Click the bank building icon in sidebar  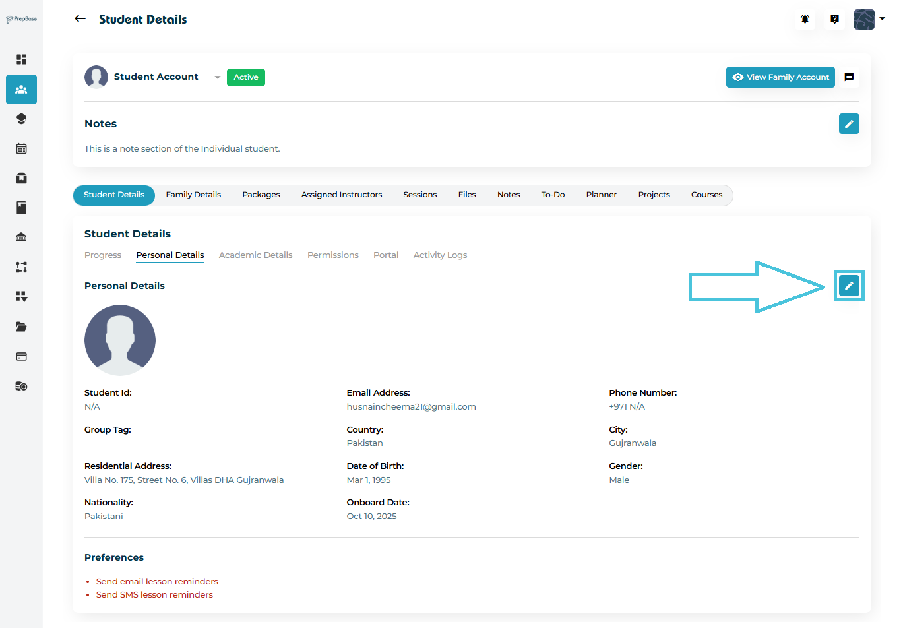pos(21,237)
